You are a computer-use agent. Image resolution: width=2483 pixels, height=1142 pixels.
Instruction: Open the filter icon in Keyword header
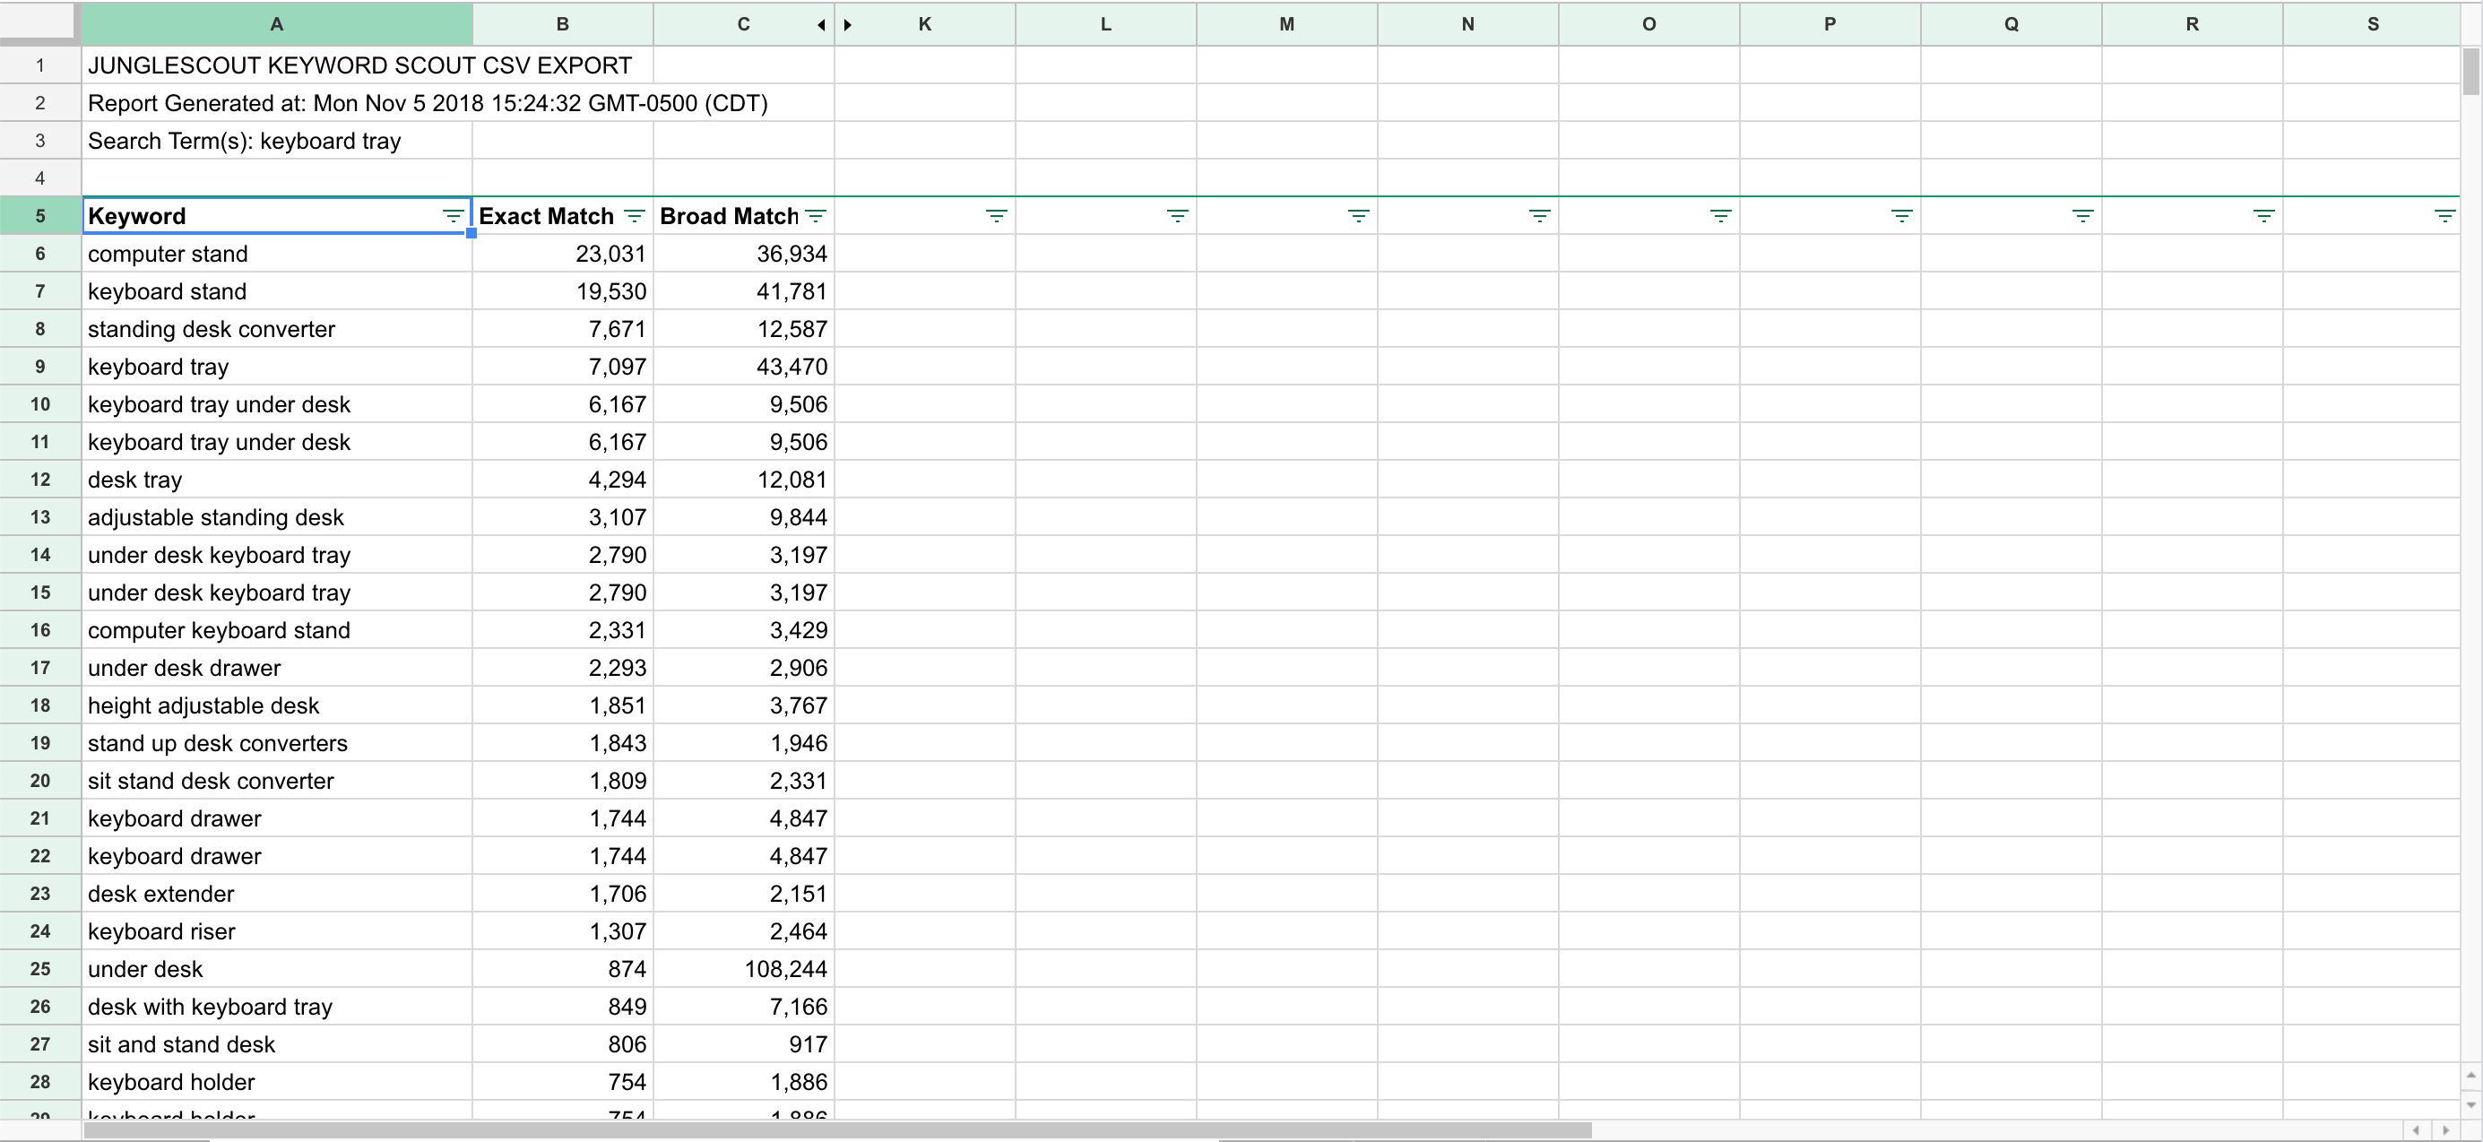[x=452, y=216]
